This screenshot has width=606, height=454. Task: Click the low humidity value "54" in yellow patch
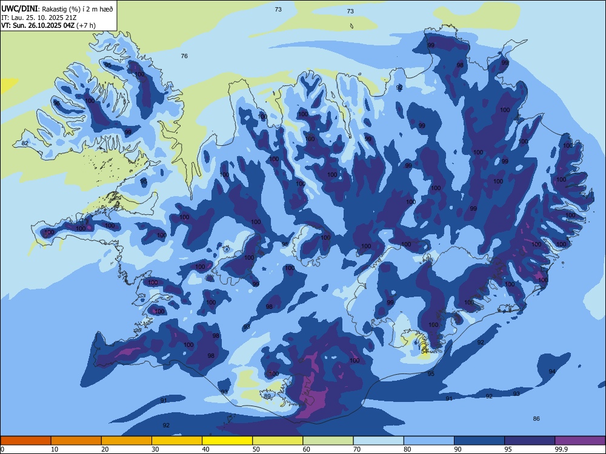424,351
